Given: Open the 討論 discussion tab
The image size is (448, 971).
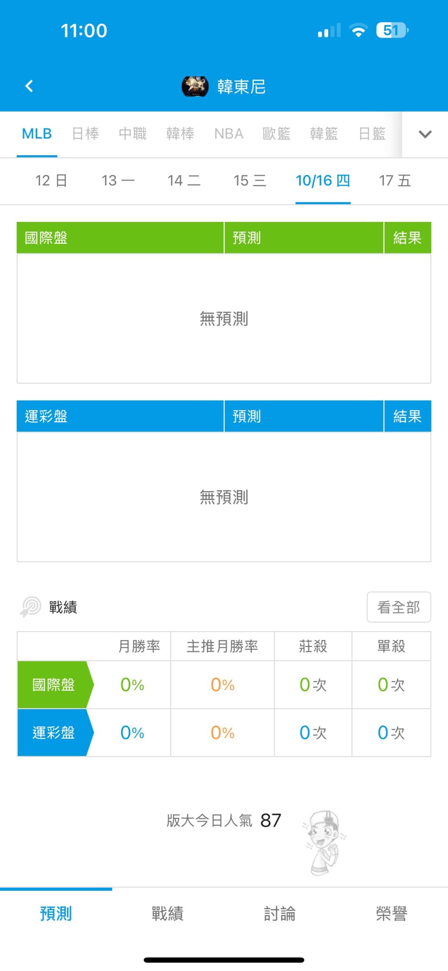Looking at the screenshot, I should (x=280, y=913).
